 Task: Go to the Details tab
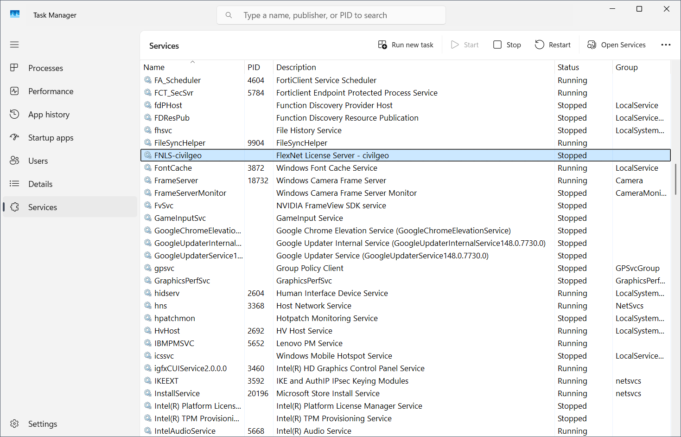pyautogui.click(x=40, y=184)
